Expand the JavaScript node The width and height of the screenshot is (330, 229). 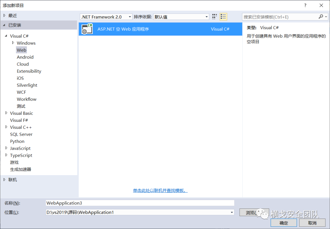pyautogui.click(x=6, y=148)
